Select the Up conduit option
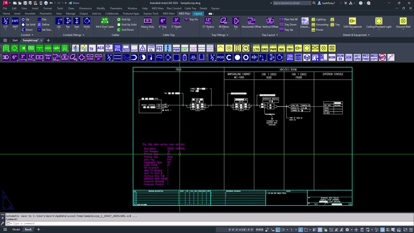 tap(25, 19)
